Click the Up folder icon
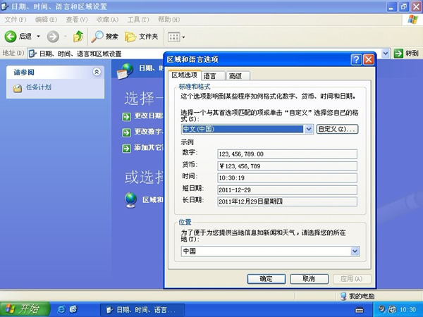 tap(78, 37)
